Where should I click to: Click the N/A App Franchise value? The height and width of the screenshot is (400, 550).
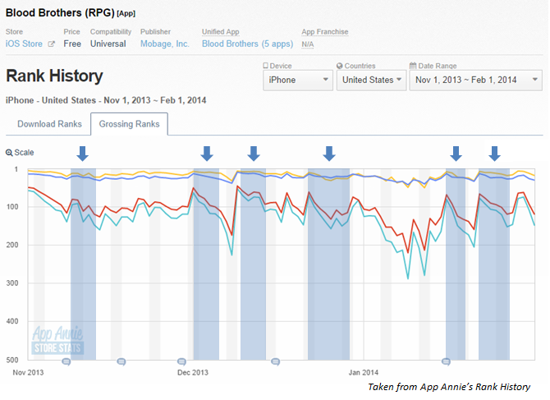tap(307, 44)
